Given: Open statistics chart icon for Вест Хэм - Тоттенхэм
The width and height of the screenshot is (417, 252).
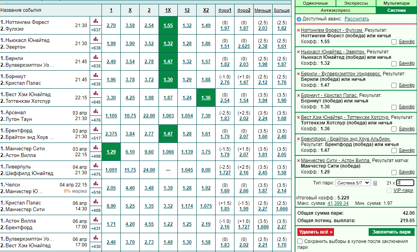Looking at the screenshot, I should coord(96,93).
